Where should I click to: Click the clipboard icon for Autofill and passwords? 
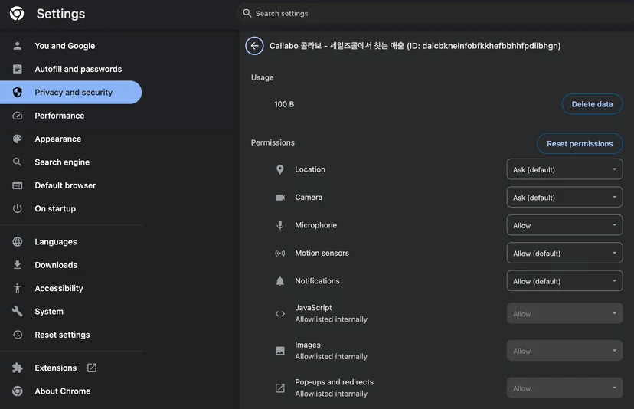coord(18,69)
